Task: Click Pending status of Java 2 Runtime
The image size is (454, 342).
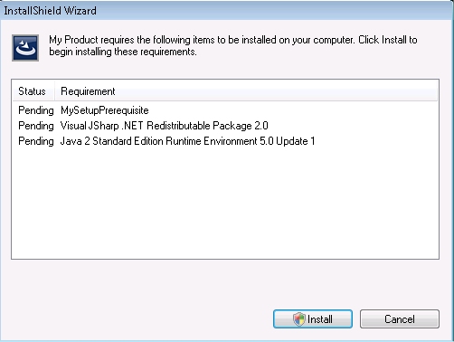Action: coord(36,141)
